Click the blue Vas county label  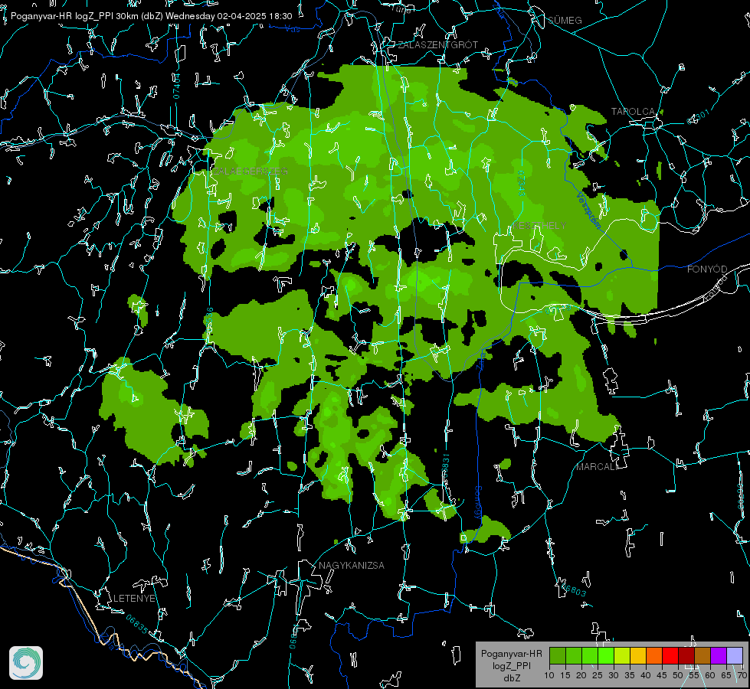(x=292, y=30)
